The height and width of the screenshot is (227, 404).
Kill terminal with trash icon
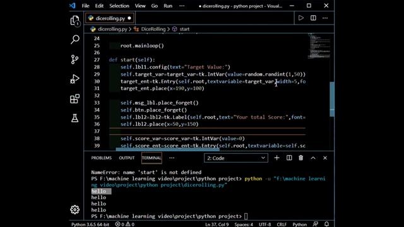300,158
